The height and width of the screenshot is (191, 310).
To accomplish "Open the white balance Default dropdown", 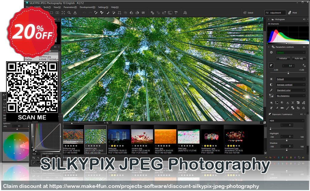I will point(291,79).
